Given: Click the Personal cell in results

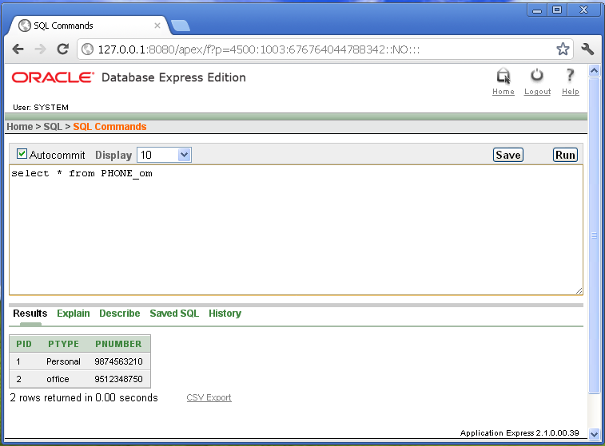Looking at the screenshot, I should point(63,361).
